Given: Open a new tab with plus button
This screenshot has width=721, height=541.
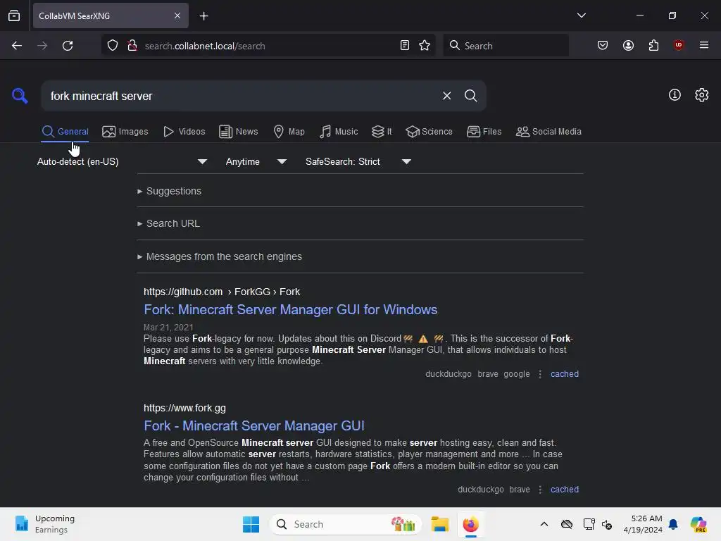Looking at the screenshot, I should coord(203,16).
